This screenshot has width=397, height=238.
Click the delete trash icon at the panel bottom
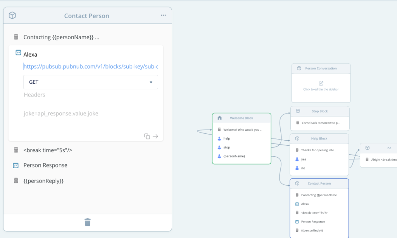coord(88,222)
